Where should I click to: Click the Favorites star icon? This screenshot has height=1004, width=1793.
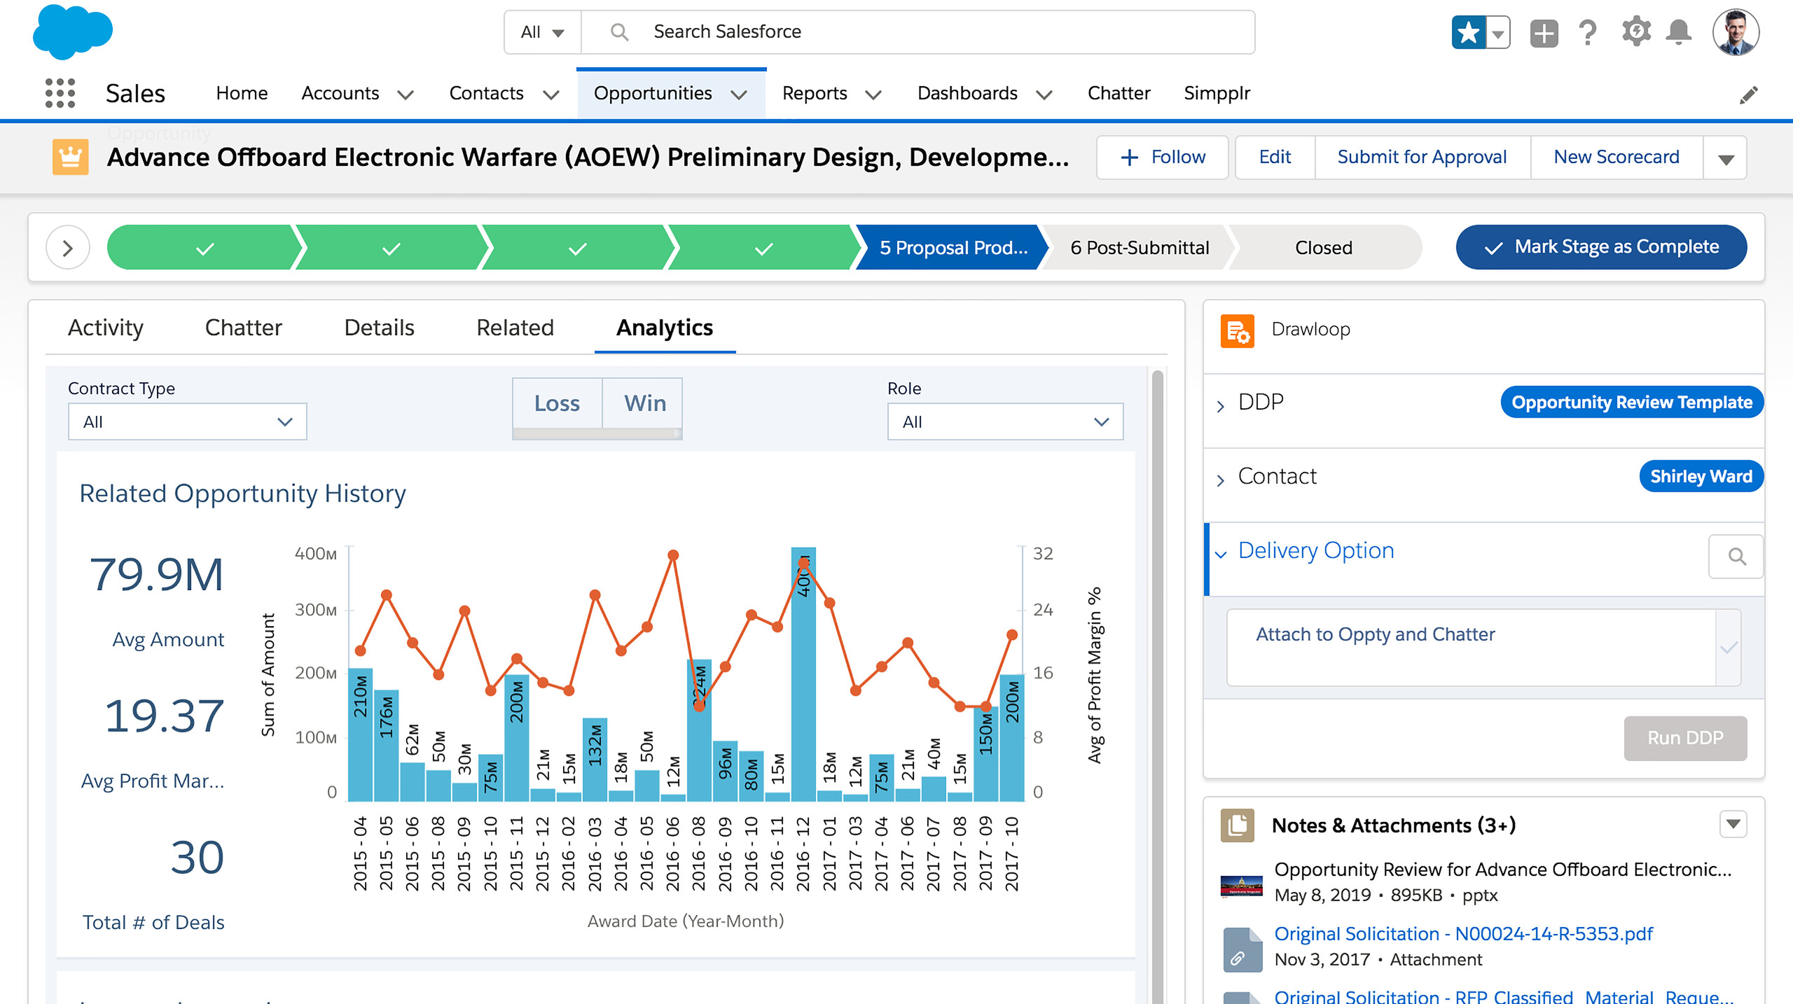[x=1468, y=32]
